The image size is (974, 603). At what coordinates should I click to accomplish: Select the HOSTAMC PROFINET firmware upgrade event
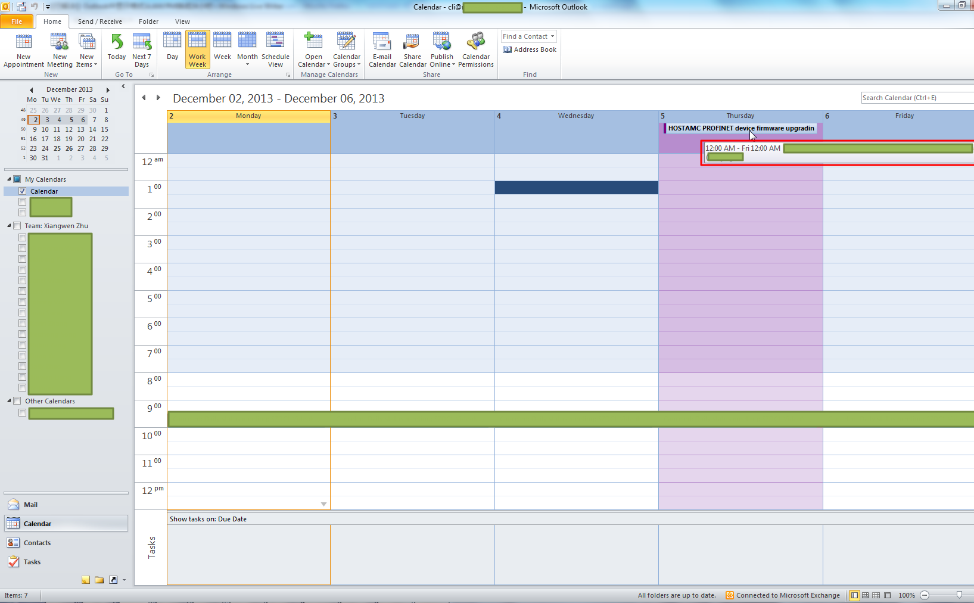740,128
